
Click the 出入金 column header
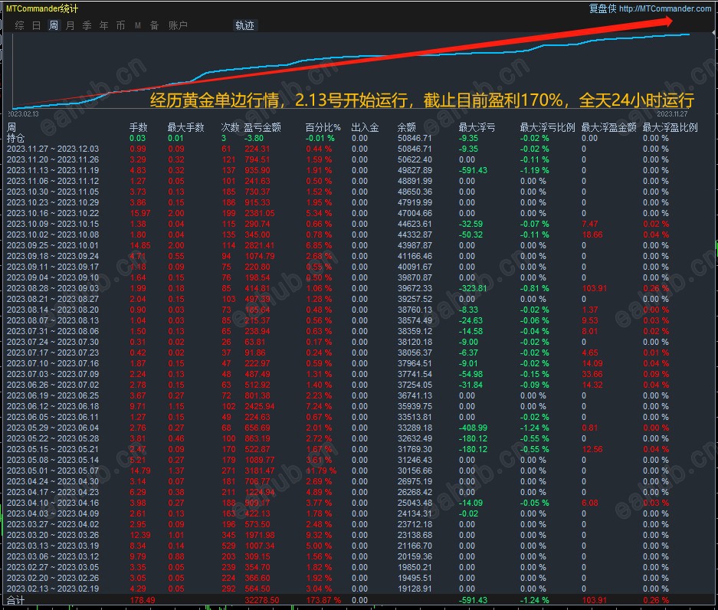pos(365,127)
